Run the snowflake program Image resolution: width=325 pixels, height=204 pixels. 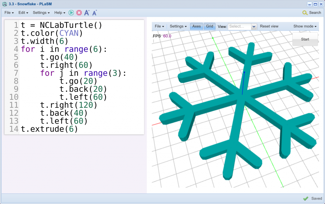pos(71,13)
